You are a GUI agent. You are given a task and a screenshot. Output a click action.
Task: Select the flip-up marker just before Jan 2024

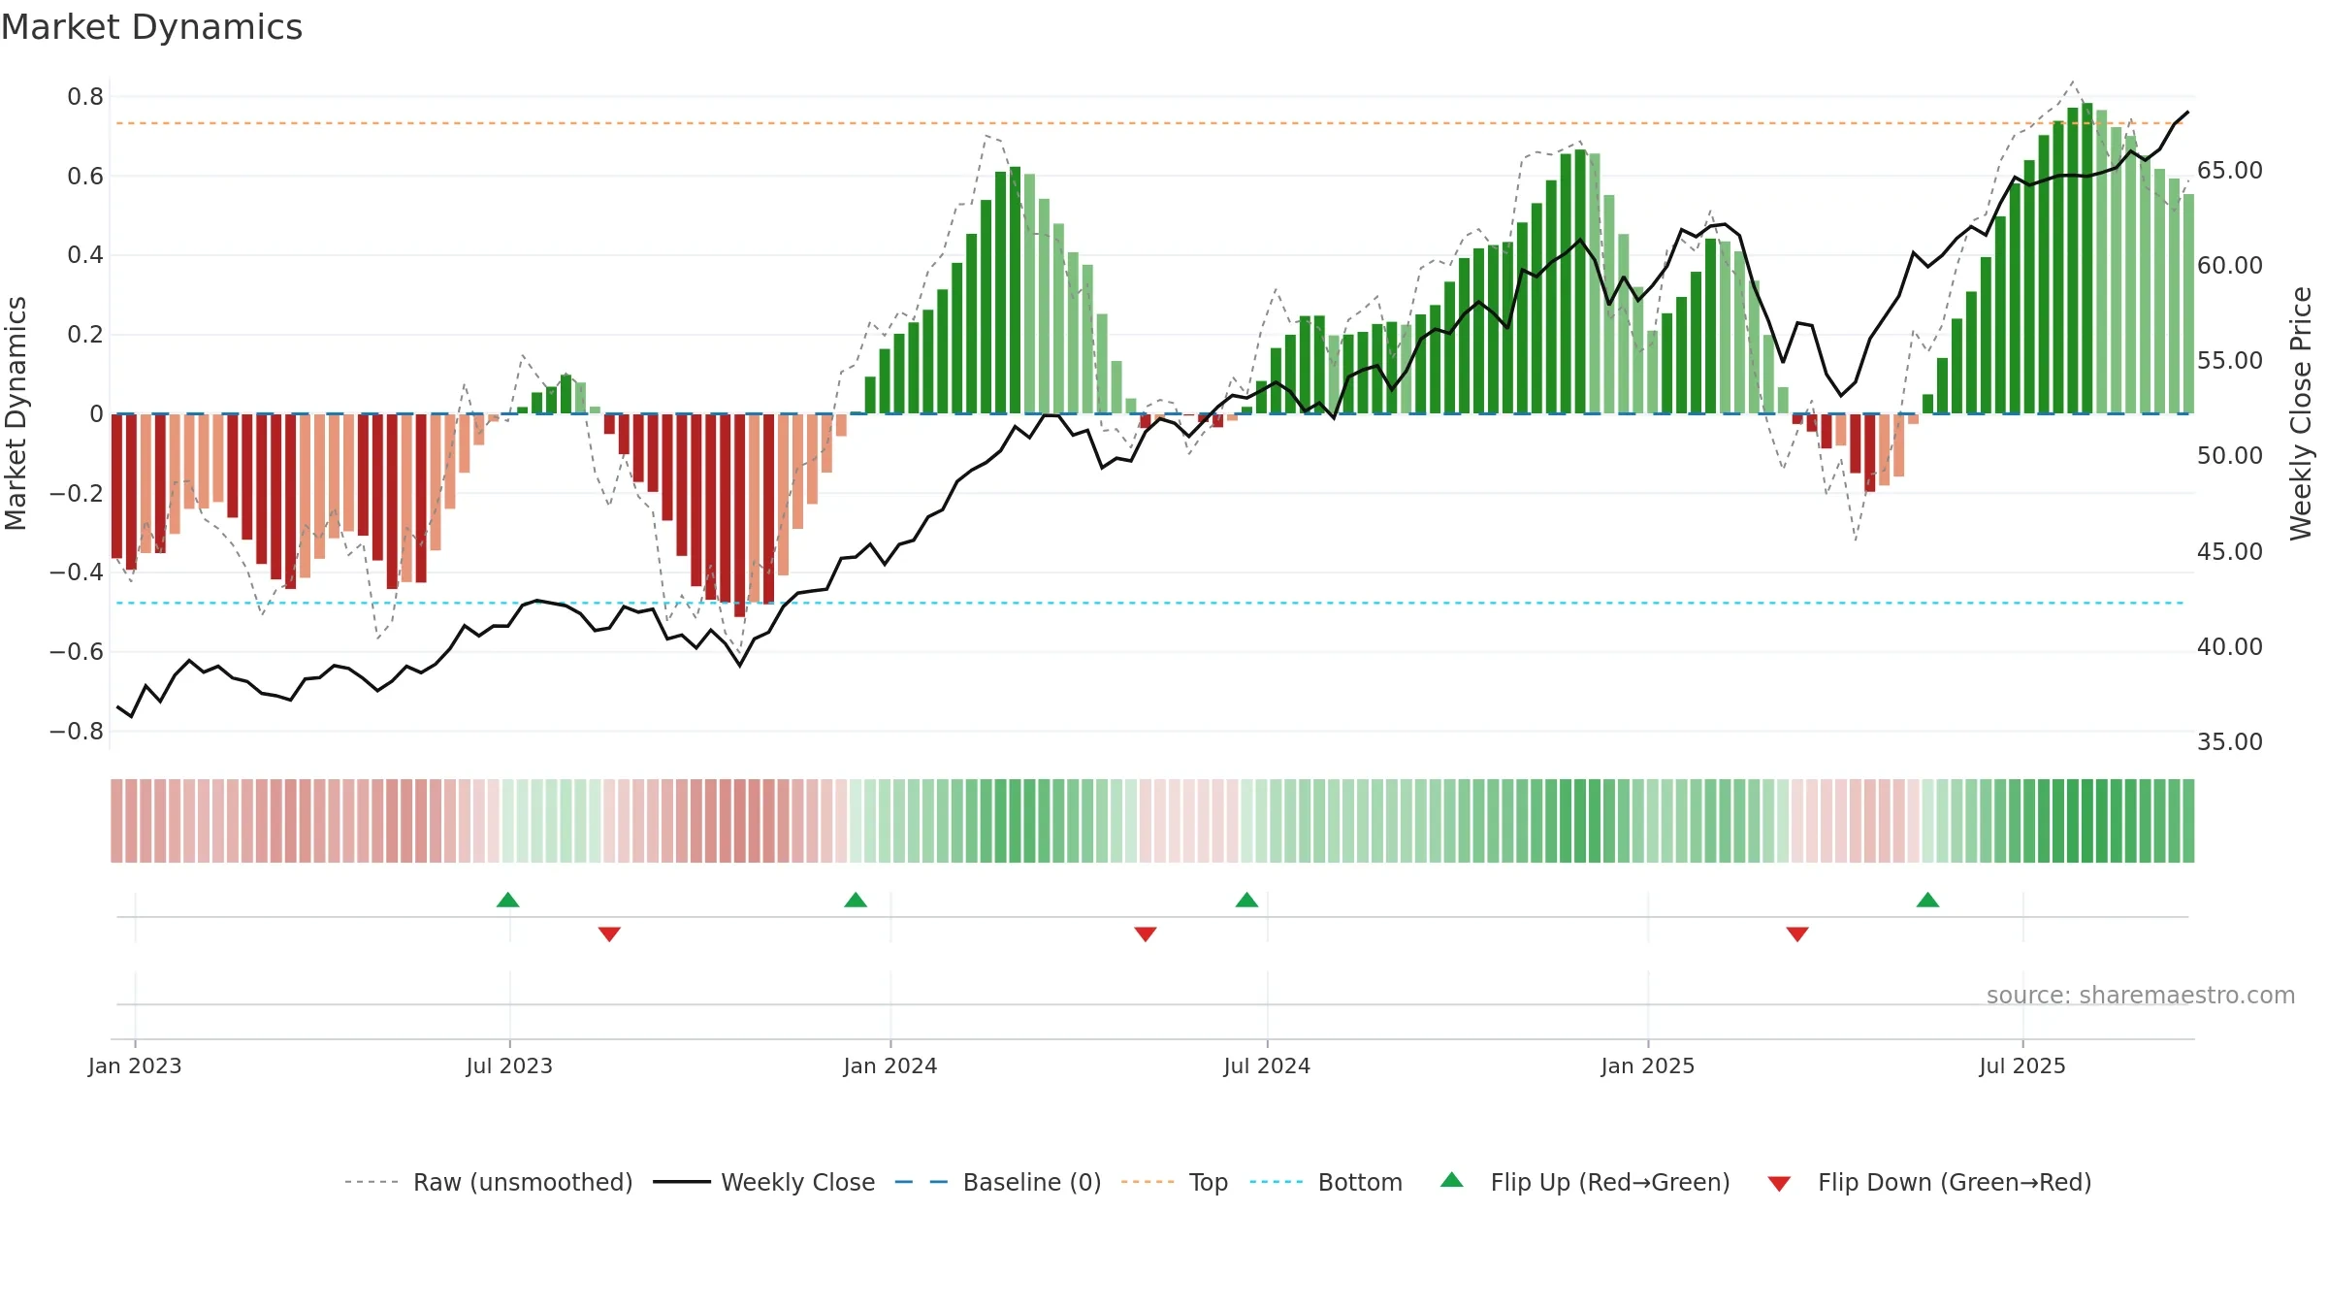click(x=856, y=900)
